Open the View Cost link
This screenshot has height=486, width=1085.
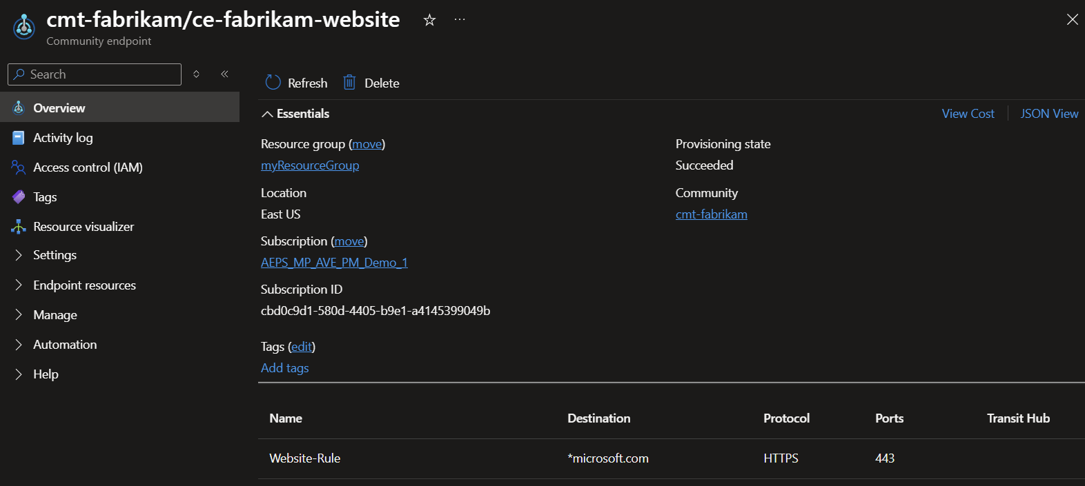pyautogui.click(x=968, y=114)
